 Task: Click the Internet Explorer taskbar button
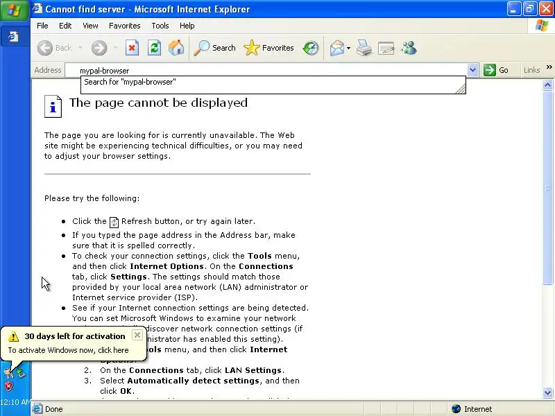[14, 37]
